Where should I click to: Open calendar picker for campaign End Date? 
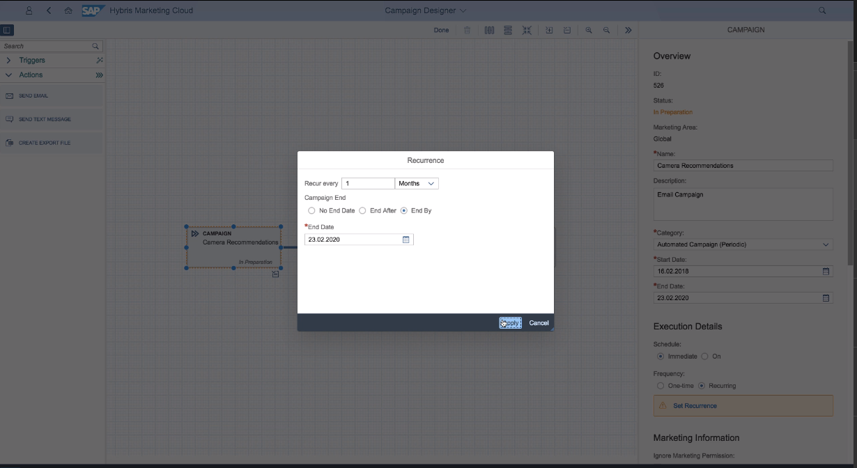[826, 298]
